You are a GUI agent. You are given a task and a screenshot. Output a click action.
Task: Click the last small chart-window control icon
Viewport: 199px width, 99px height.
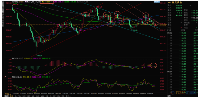click(x=159, y=2)
